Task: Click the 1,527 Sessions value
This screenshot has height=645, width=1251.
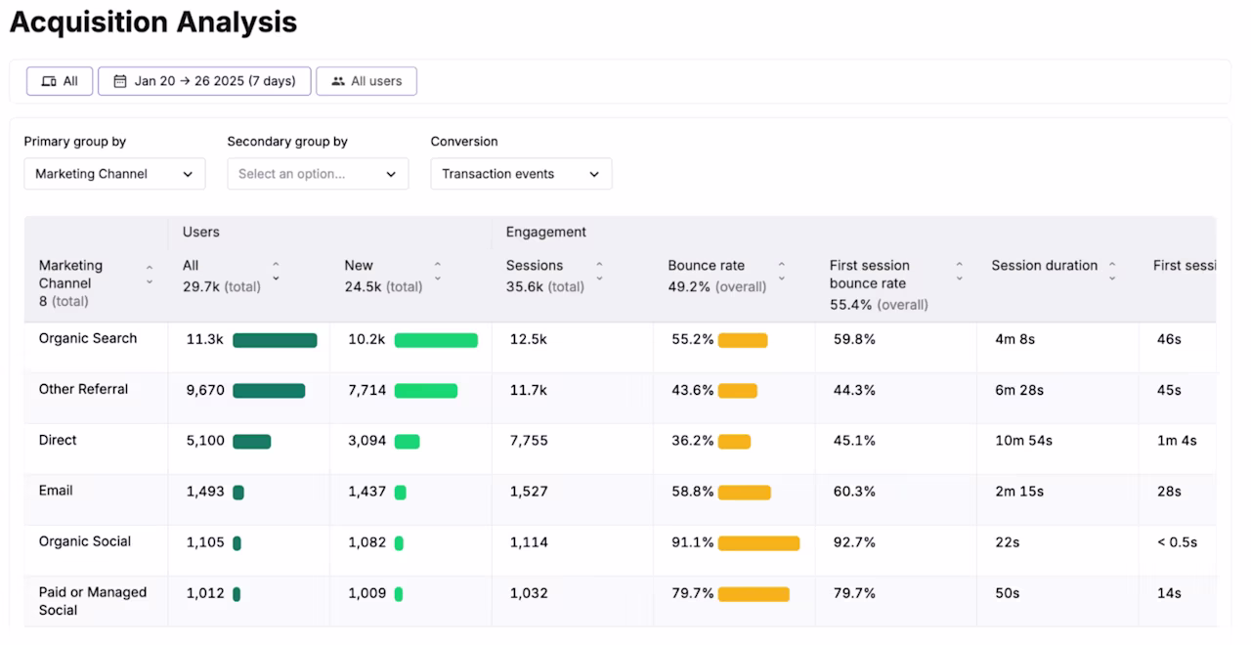Action: click(x=529, y=492)
